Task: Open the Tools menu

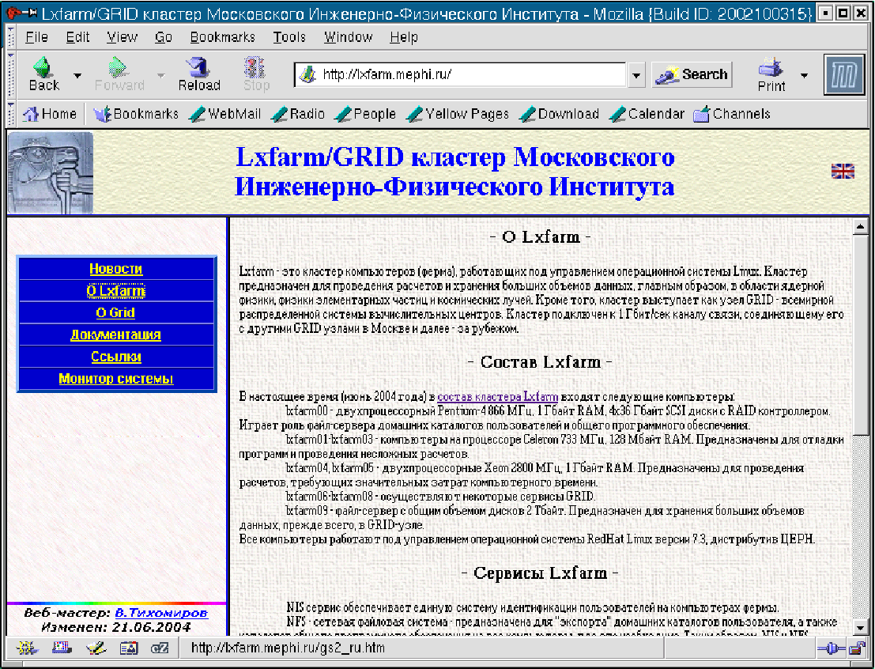Action: pos(289,37)
